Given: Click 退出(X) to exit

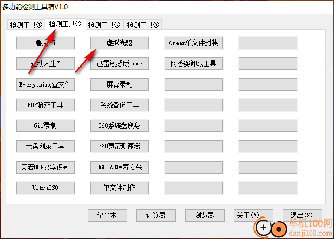Looking at the screenshot, I should (302, 215).
